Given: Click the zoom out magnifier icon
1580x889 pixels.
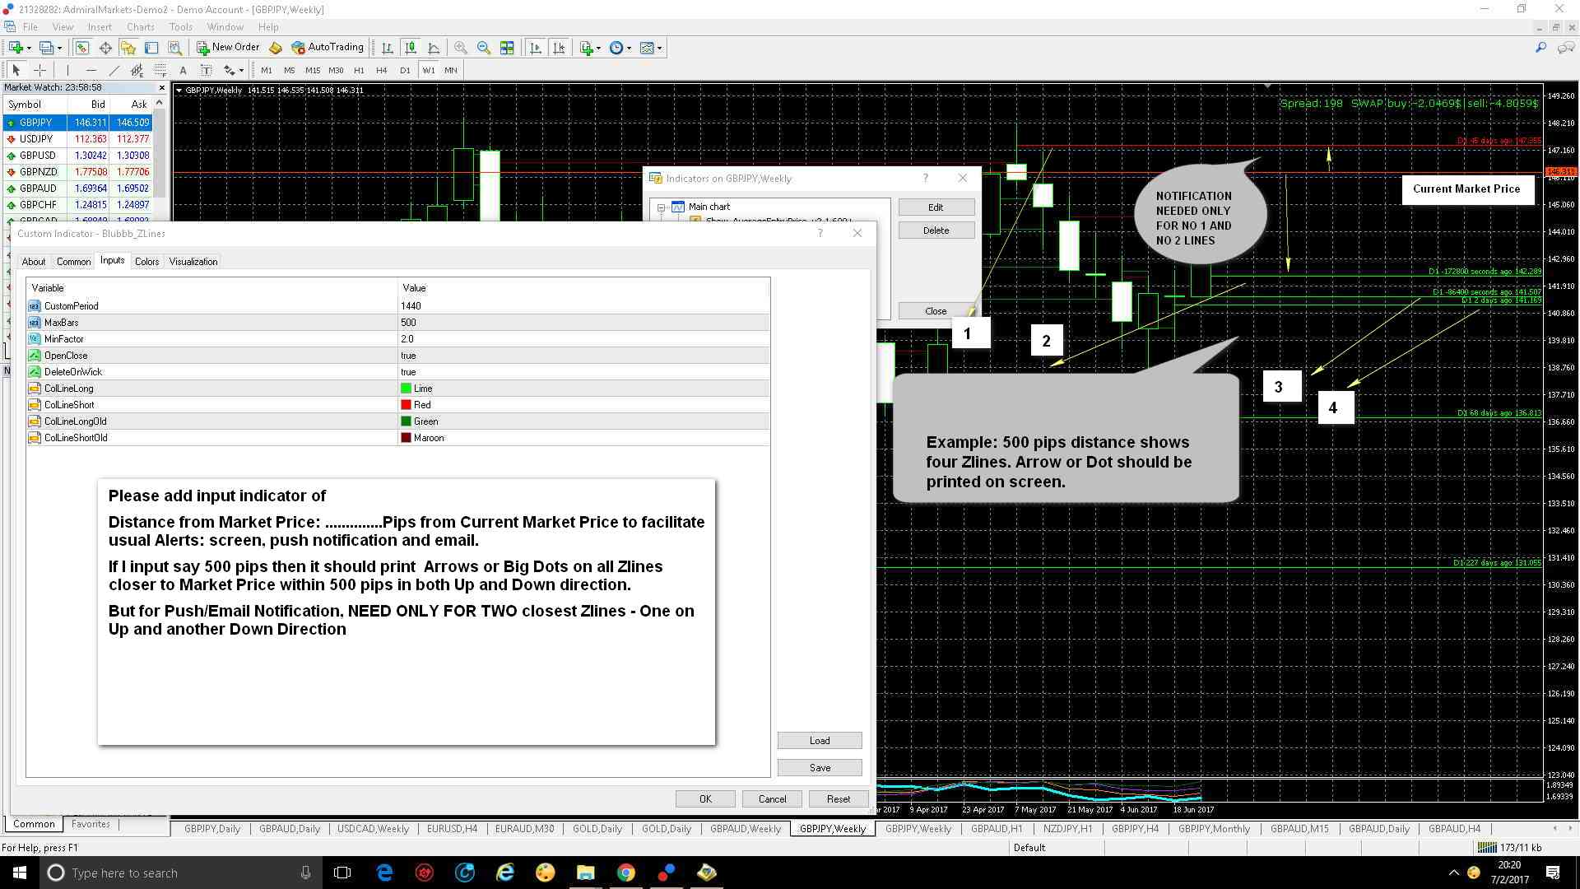Looking at the screenshot, I should (x=484, y=49).
